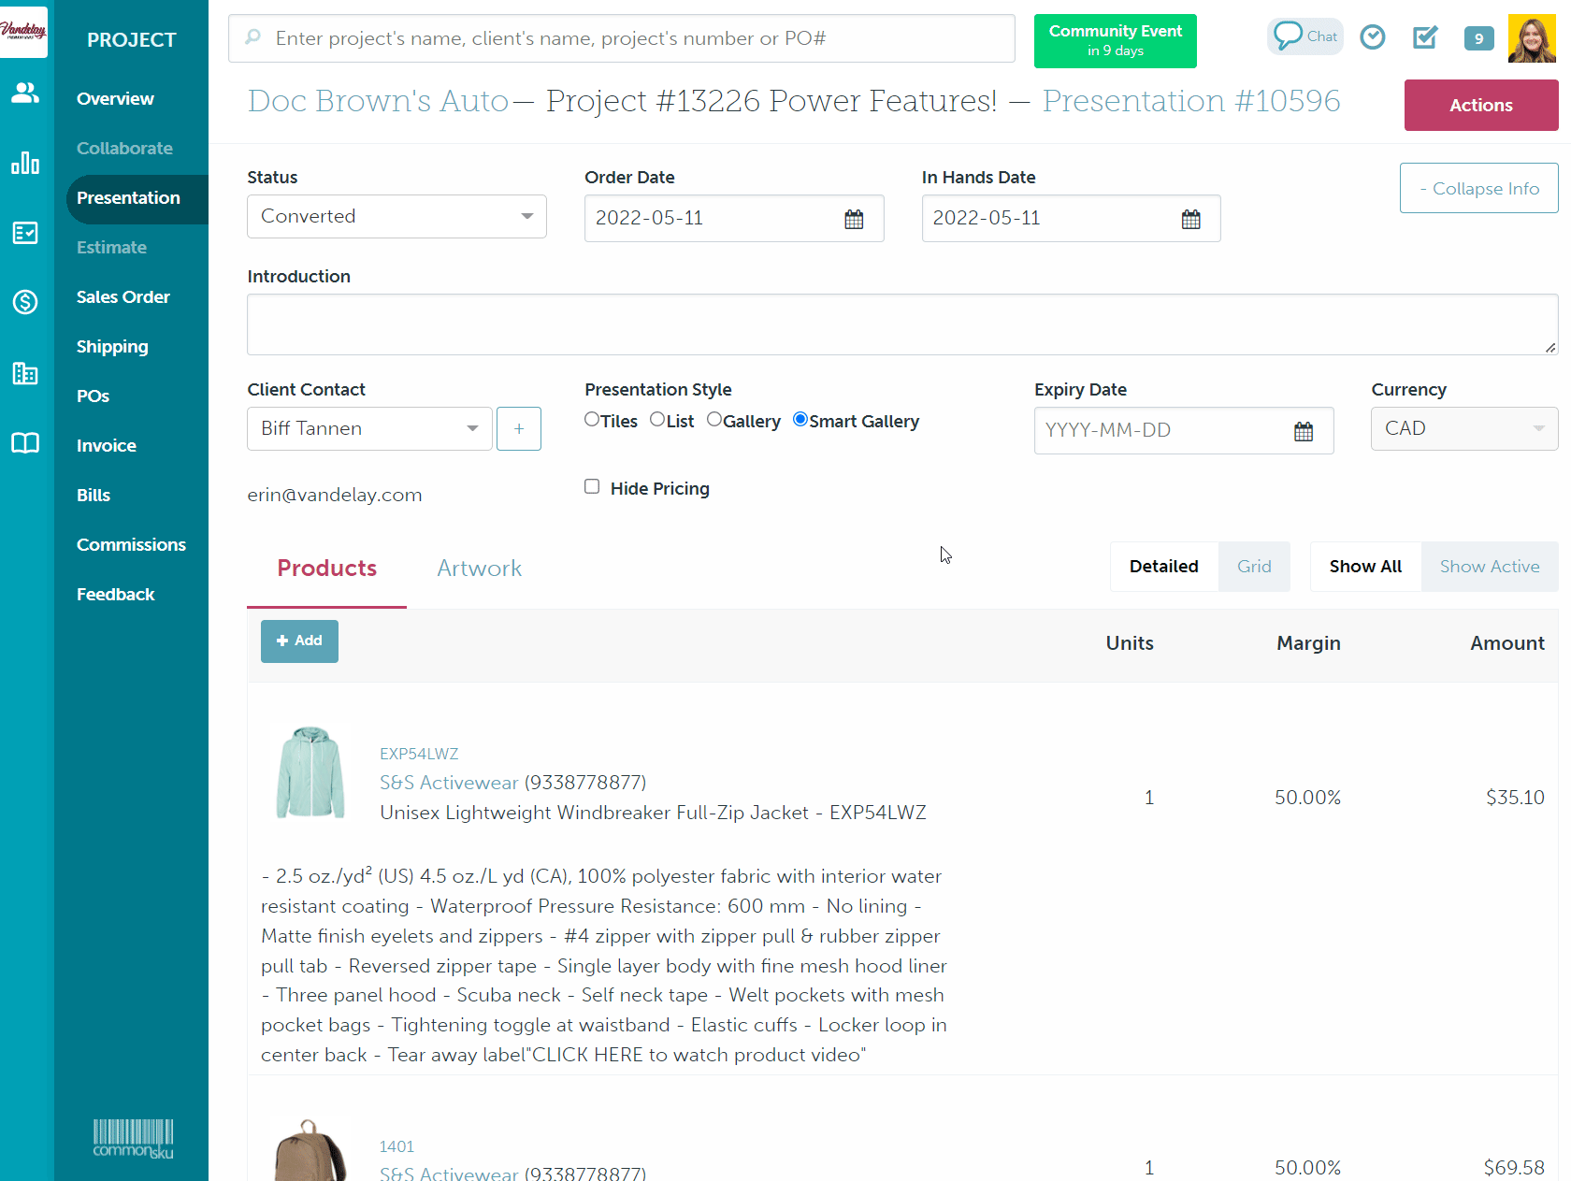This screenshot has height=1181, width=1571.
Task: Click the clock checkmark icon in header
Action: 1372,37
